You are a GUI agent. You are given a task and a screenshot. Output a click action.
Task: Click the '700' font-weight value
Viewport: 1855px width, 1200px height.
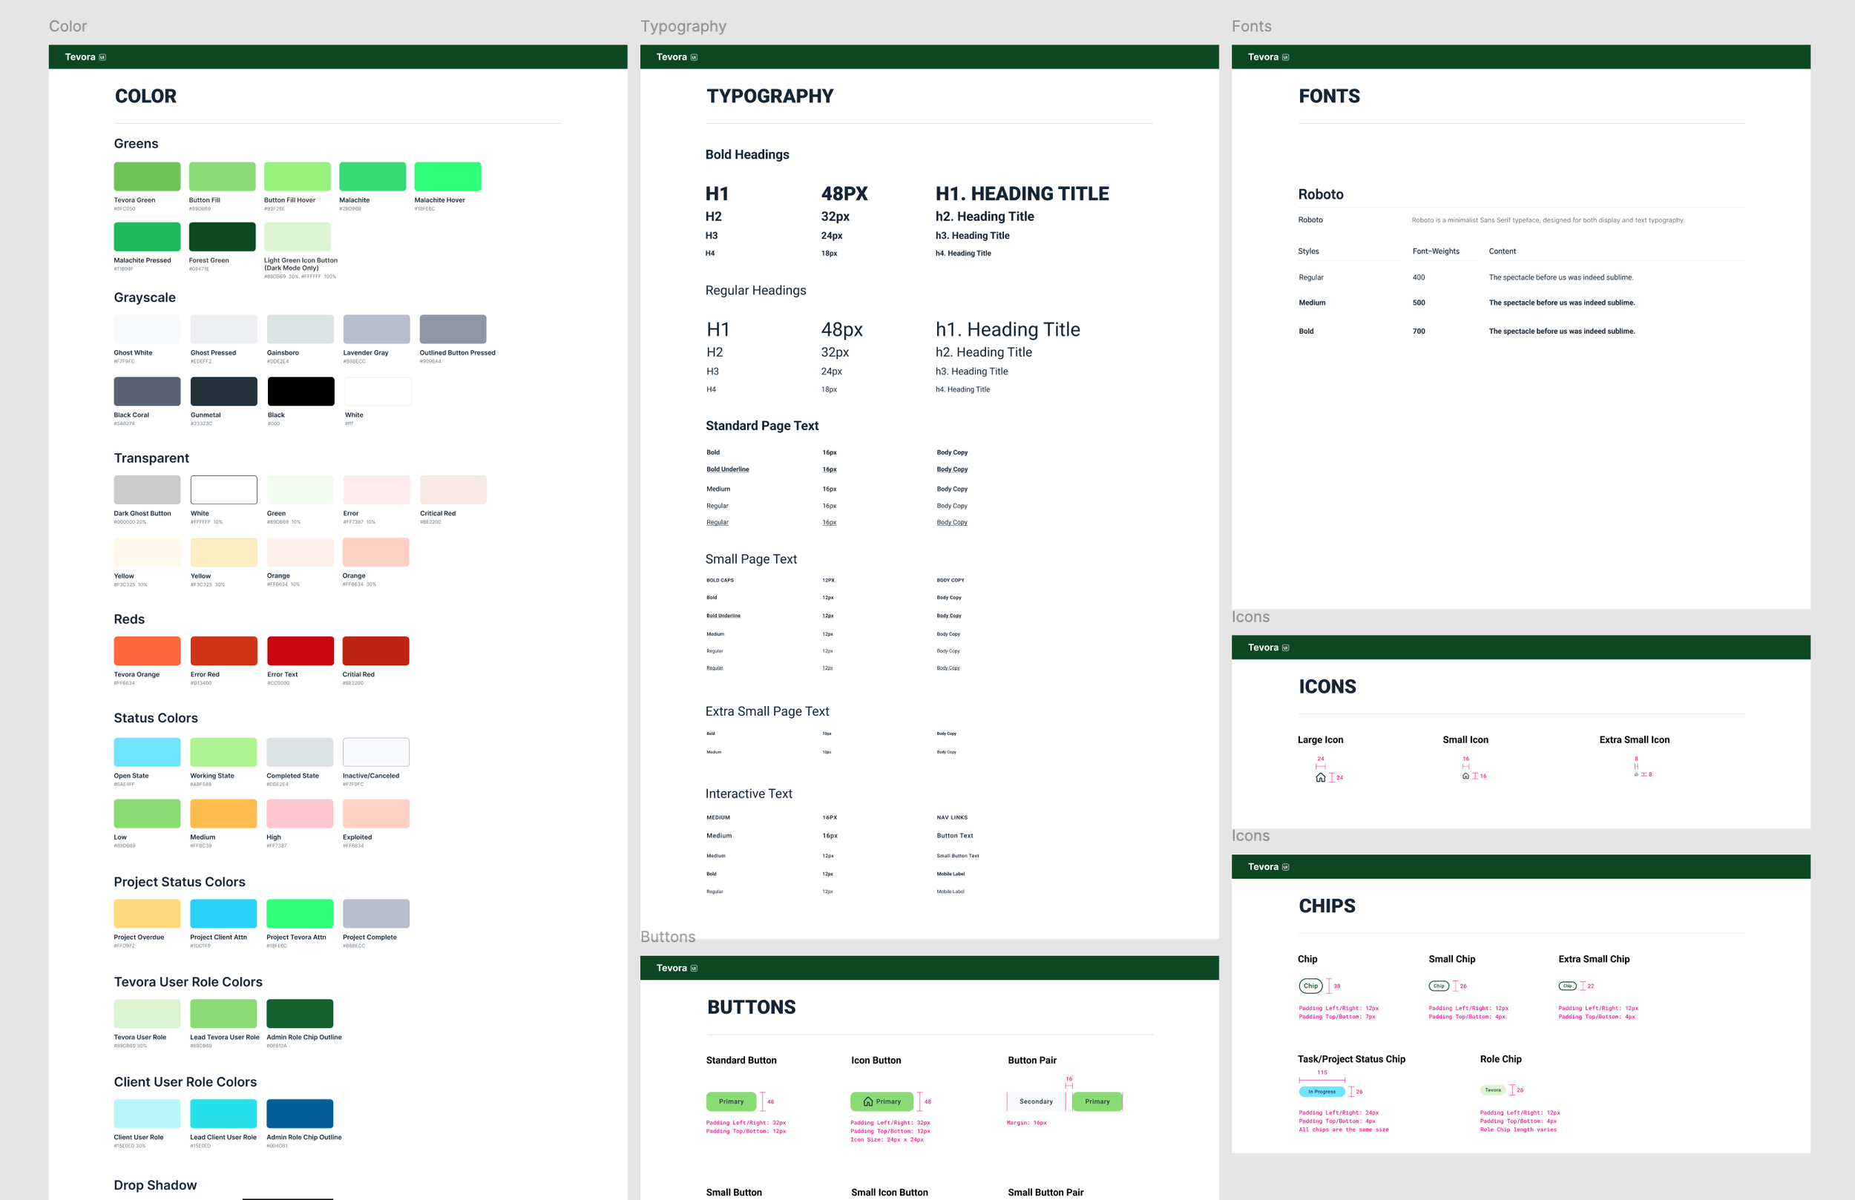coord(1419,332)
